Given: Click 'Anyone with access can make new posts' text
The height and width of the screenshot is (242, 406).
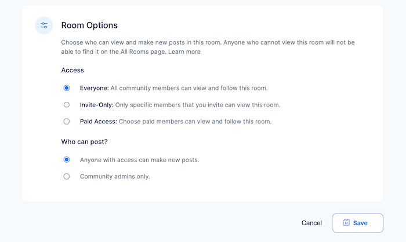Looking at the screenshot, I should pyautogui.click(x=139, y=160).
